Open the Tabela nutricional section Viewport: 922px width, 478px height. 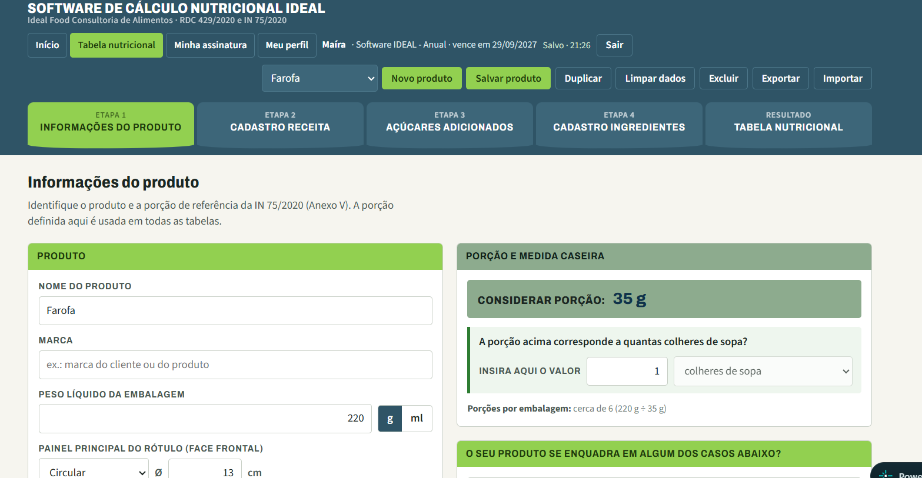[x=117, y=45]
